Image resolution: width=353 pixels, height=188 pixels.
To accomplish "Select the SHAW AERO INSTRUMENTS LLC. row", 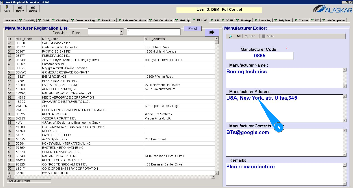I will [x=111, y=102].
